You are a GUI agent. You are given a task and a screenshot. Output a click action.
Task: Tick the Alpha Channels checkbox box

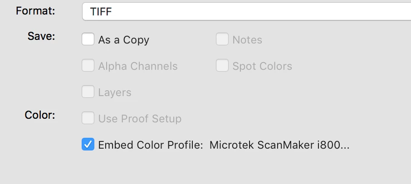coord(88,65)
